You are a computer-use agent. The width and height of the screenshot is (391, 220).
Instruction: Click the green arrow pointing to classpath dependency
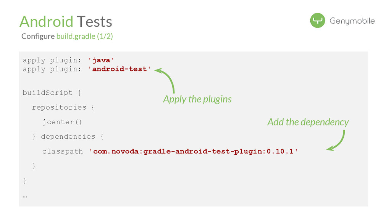(x=336, y=141)
